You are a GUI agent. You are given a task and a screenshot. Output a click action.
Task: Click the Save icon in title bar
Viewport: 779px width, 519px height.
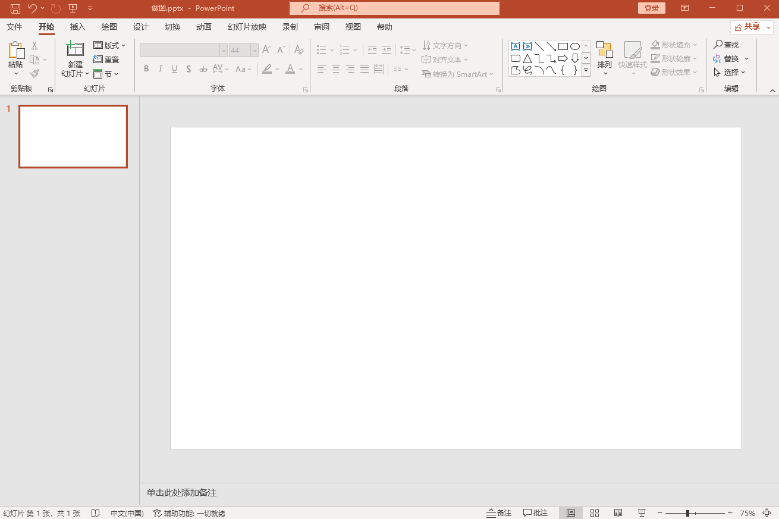click(x=15, y=8)
